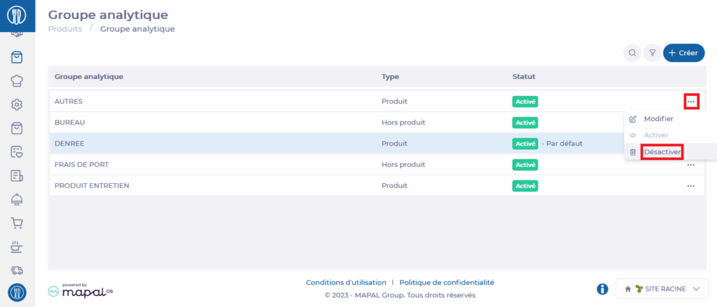This screenshot has width=717, height=307.
Task: Open three-dot menu for FRAIS DE PORT
Action: click(x=691, y=165)
